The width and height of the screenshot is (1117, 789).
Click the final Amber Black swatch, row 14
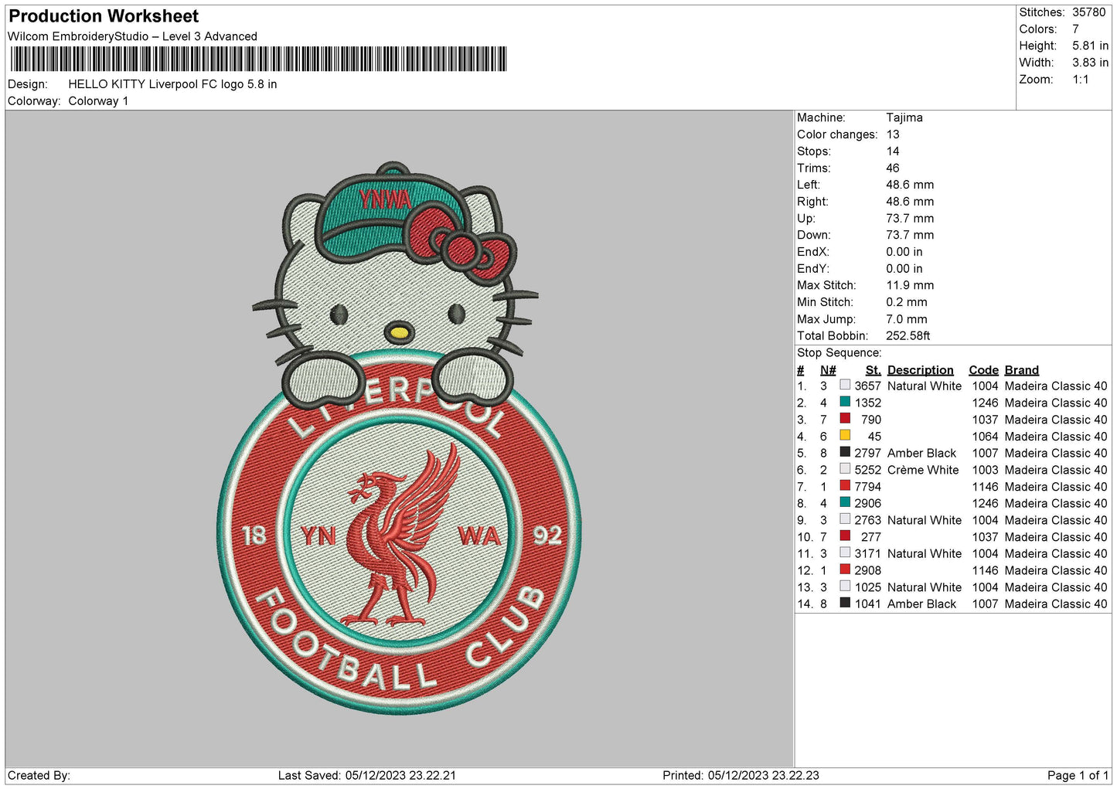(x=845, y=603)
